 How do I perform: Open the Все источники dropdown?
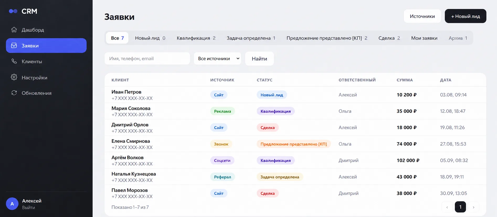coord(218,59)
